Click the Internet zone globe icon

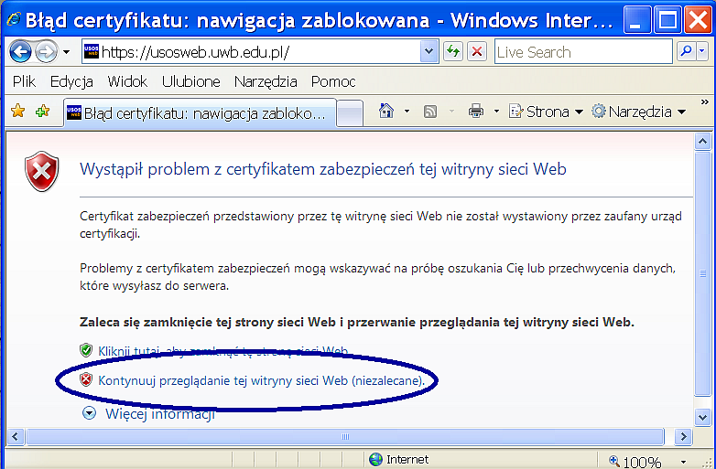click(375, 459)
